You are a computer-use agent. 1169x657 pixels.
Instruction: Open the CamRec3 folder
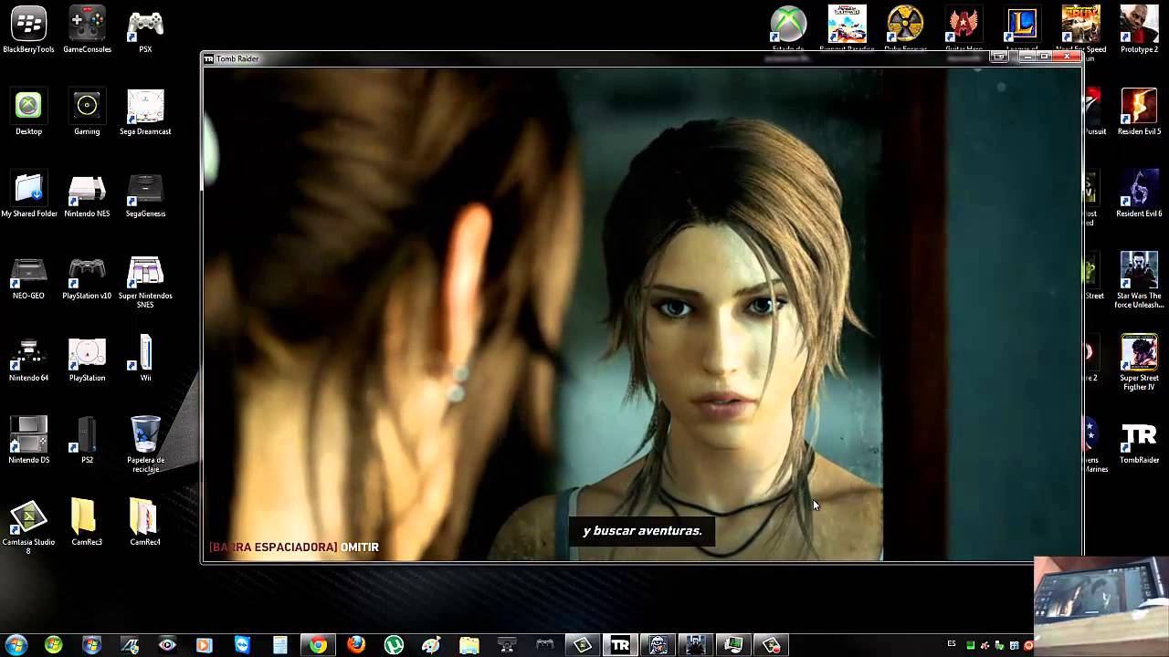87,524
